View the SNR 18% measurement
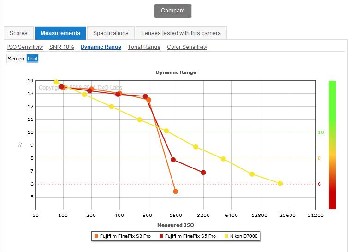 (62, 47)
